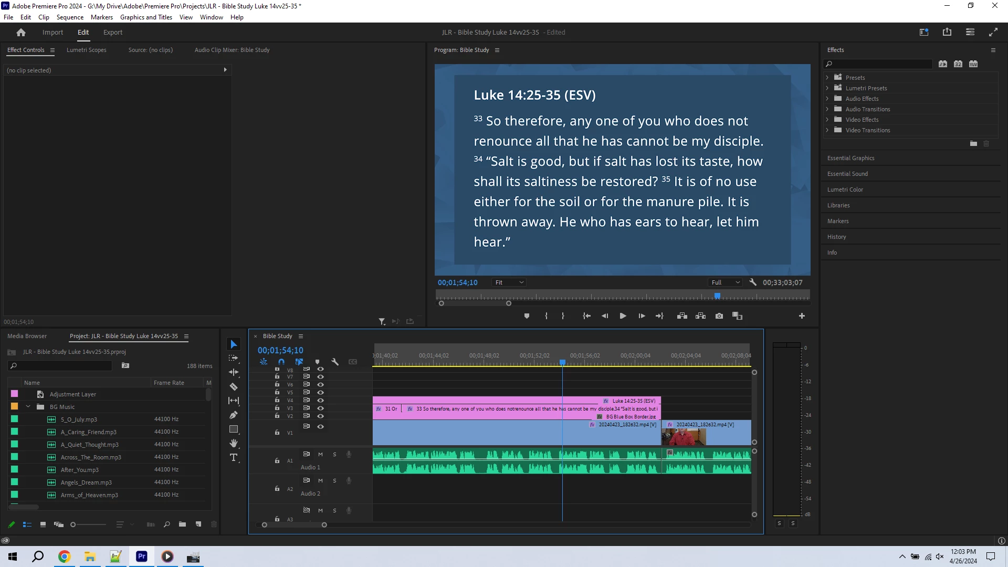Open the Essential Graphics panel
Image resolution: width=1008 pixels, height=567 pixels.
[x=850, y=158]
